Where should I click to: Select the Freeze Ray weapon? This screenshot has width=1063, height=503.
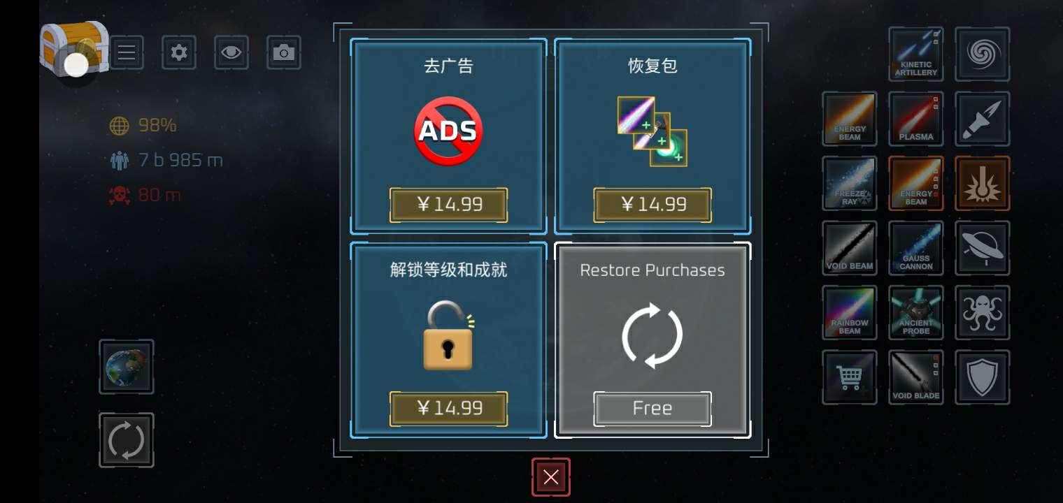click(849, 183)
